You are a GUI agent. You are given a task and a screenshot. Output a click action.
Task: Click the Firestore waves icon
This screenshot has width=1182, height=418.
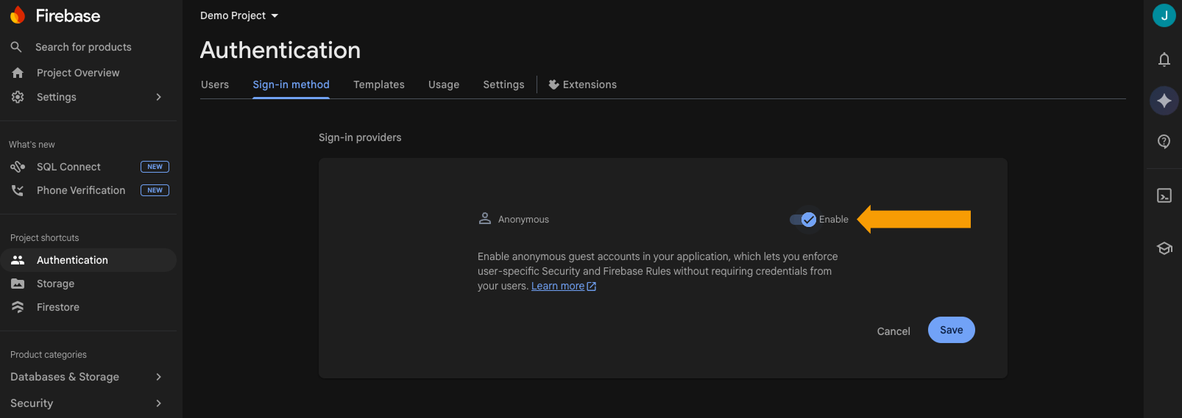point(18,307)
